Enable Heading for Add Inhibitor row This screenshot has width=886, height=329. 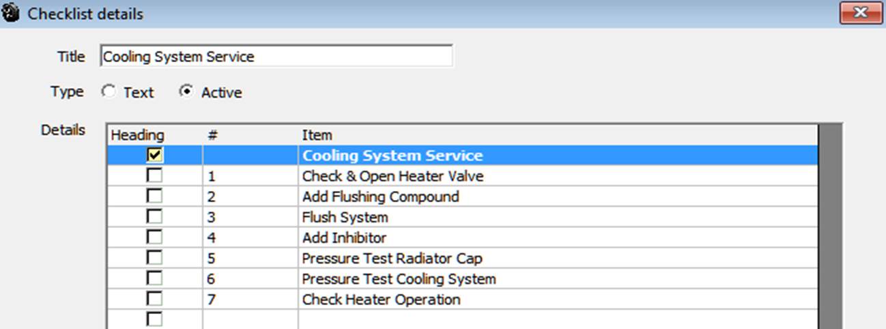pyautogui.click(x=155, y=238)
